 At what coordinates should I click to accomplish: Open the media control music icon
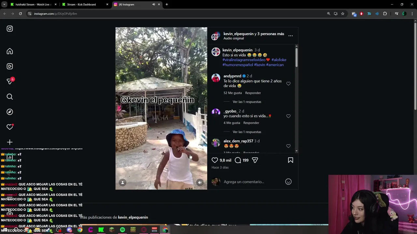tap(396, 14)
